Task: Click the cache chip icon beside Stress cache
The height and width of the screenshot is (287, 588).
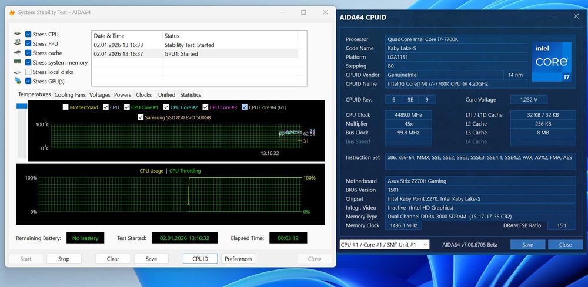Action: click(x=17, y=53)
